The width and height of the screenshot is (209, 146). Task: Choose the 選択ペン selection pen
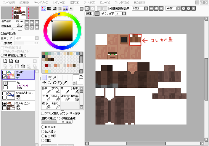65,98
